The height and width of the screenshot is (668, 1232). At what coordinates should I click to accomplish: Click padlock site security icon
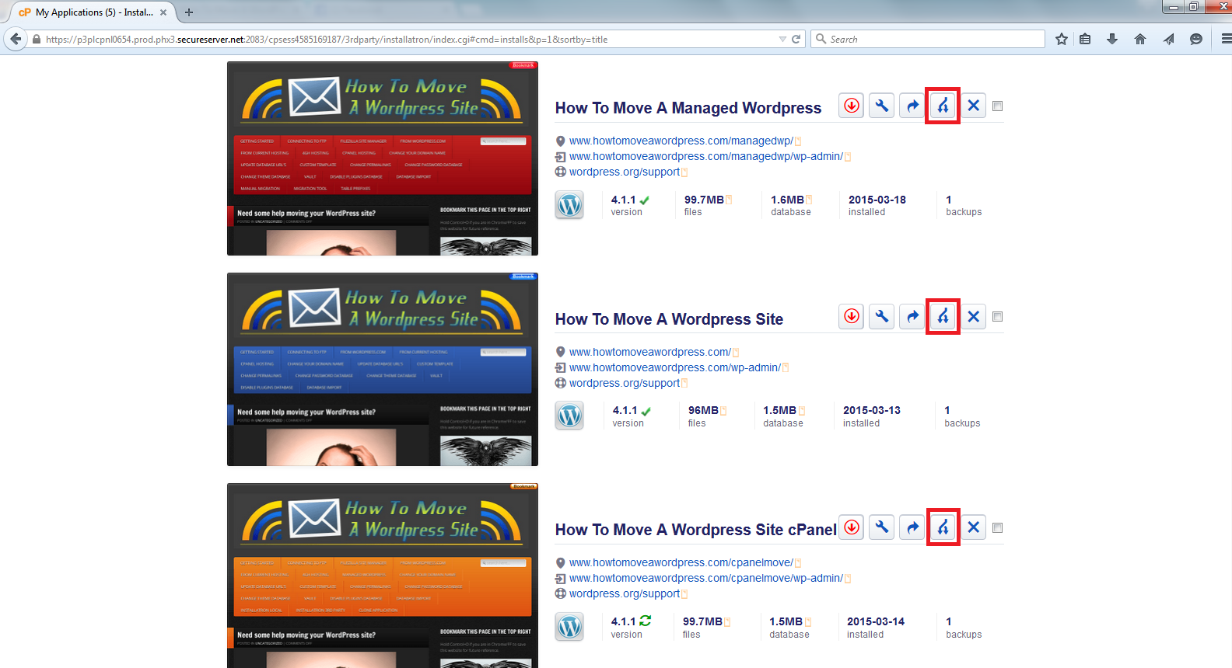(37, 39)
